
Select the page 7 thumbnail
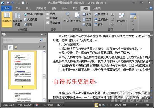[x=22, y=70]
